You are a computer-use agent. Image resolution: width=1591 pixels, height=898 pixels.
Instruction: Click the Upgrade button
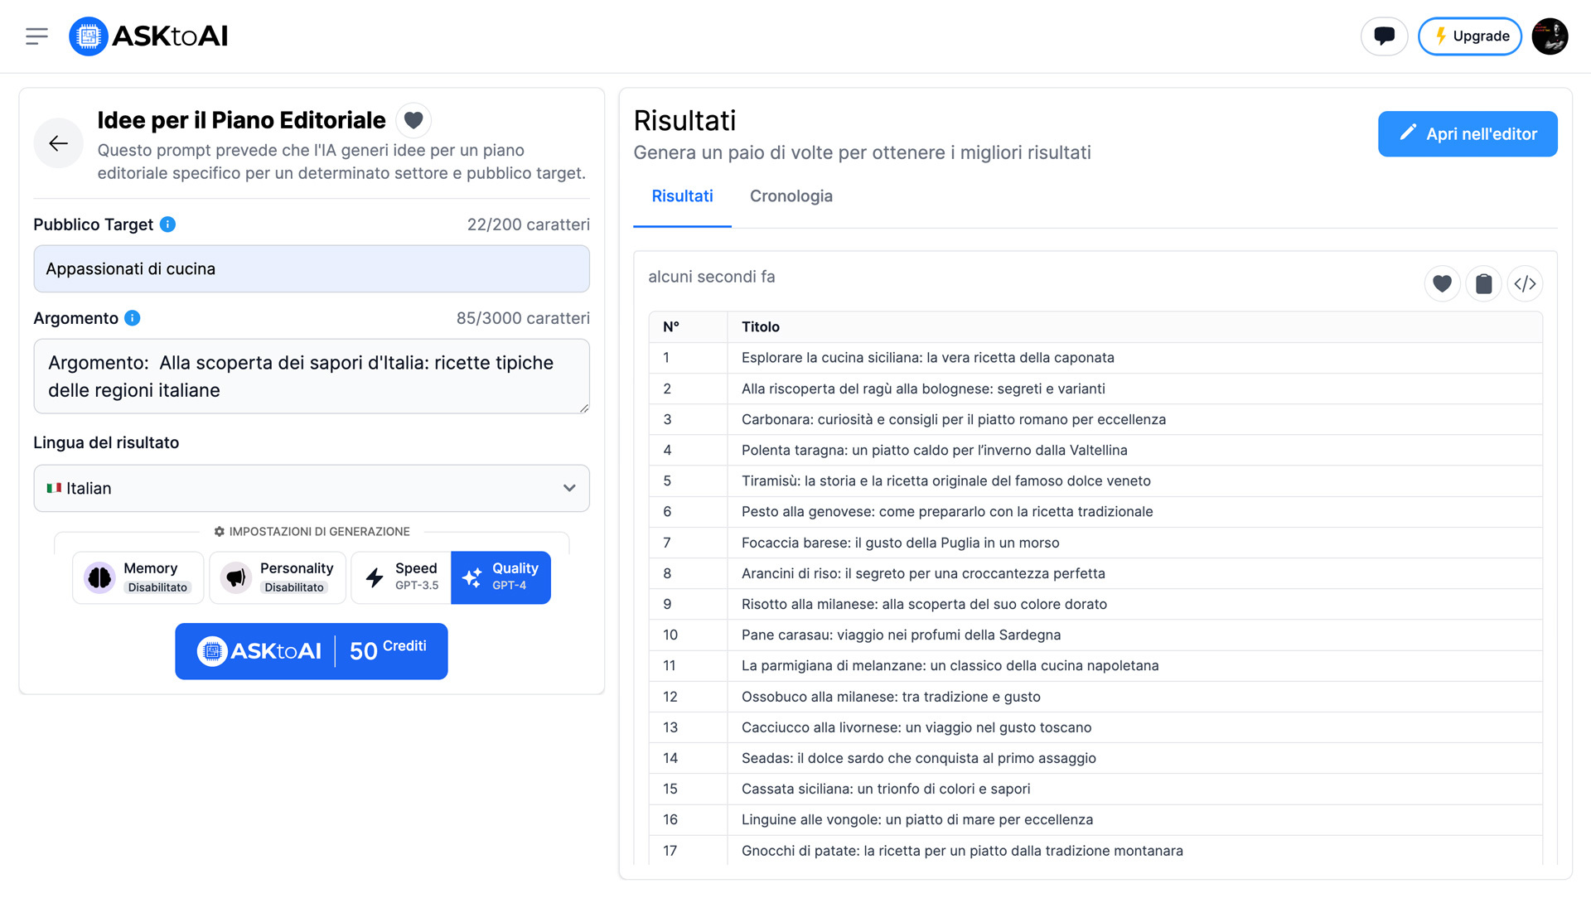point(1470,36)
